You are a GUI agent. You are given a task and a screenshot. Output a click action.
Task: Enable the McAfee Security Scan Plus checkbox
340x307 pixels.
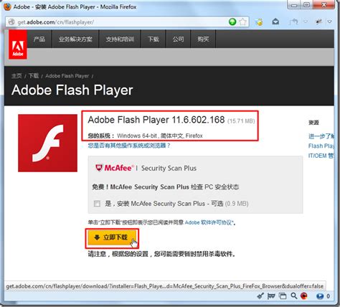[x=97, y=204]
